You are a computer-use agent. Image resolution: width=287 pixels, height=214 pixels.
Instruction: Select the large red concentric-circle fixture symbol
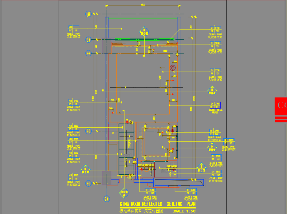pos(173,68)
